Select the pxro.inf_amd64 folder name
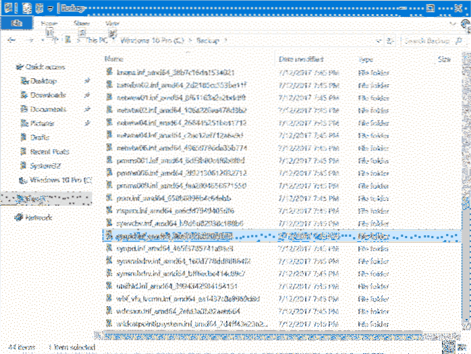 (x=173, y=198)
